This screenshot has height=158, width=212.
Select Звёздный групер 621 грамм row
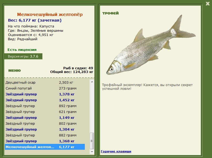pos(45,112)
